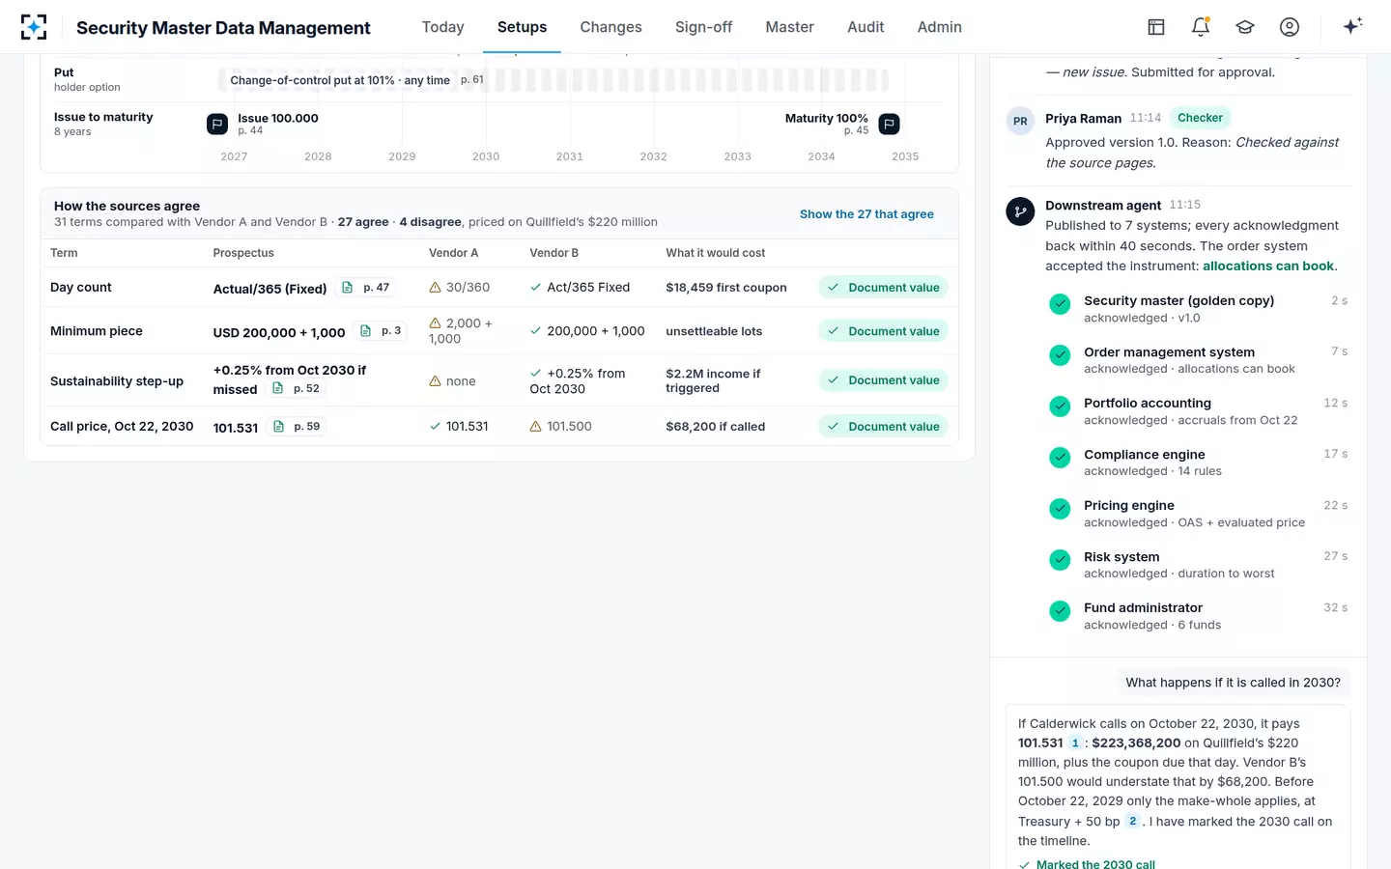
Task: Open the Day count page 47 source reference
Action: 367,288
